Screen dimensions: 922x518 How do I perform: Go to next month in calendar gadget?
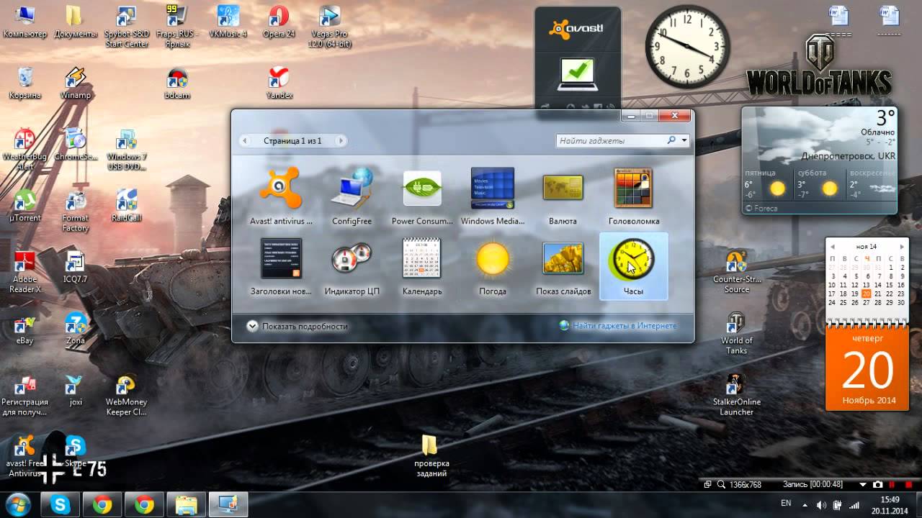(902, 246)
